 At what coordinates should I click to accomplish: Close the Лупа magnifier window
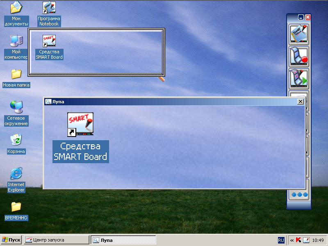tap(301, 101)
